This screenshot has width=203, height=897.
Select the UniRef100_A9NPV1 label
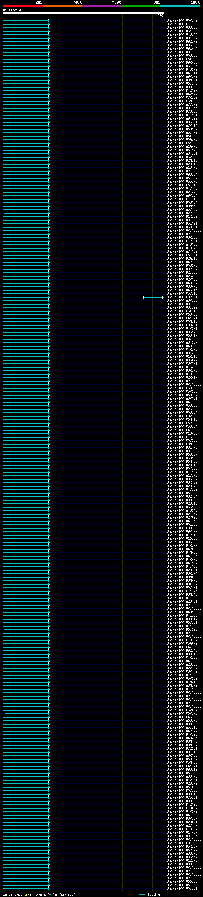(x=182, y=80)
